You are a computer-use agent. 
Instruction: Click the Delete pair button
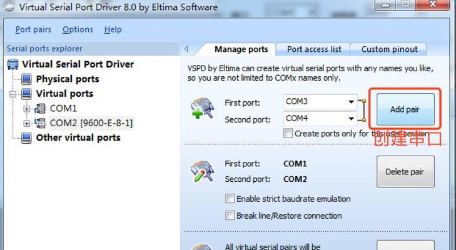[x=405, y=171]
